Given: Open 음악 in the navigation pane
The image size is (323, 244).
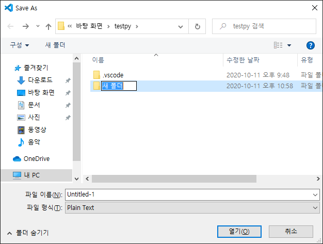Looking at the screenshot, I should pyautogui.click(x=29, y=142).
